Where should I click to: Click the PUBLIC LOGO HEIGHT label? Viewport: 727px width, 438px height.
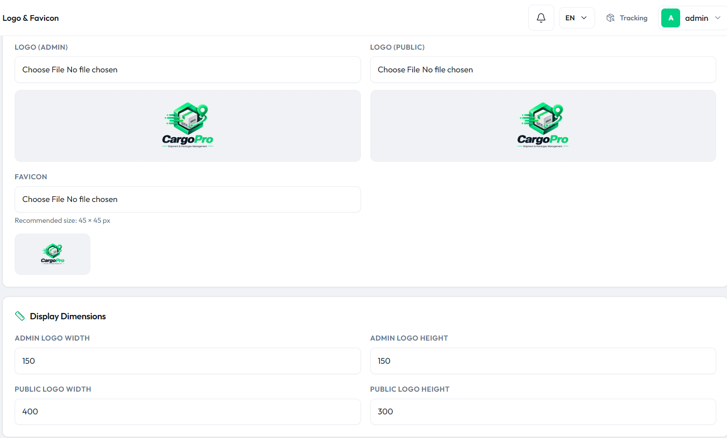[410, 389]
